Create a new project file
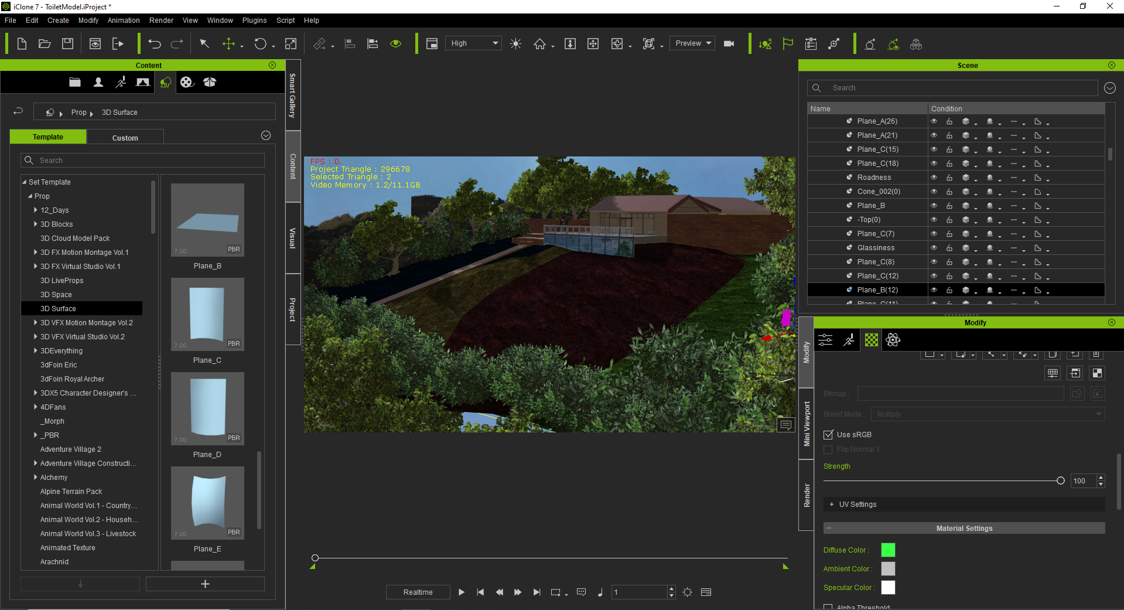This screenshot has height=610, width=1124. coord(22,44)
